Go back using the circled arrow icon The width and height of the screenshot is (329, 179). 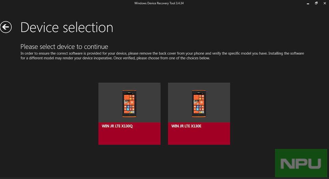(x=6, y=27)
